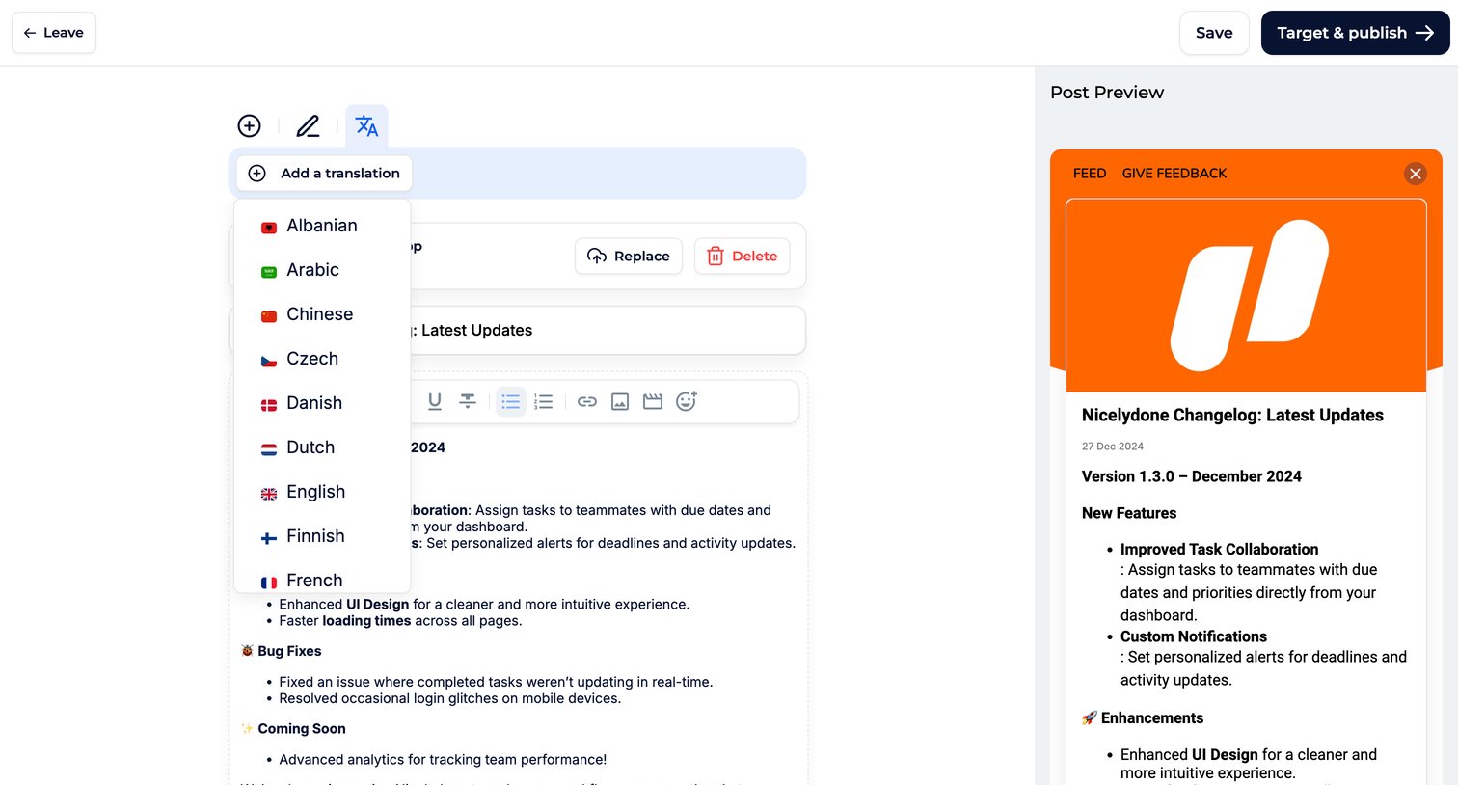Click the Danish flag icon
The image size is (1458, 785).
point(269,405)
